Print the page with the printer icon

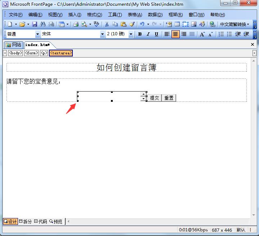click(76, 24)
